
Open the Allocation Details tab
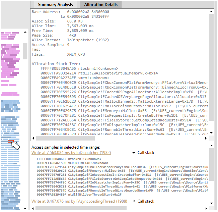101,5
